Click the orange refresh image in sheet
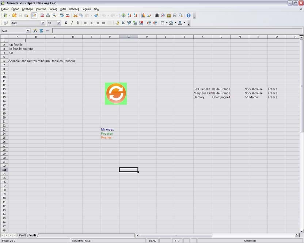Screen dimensions: 304x243 (116, 93)
